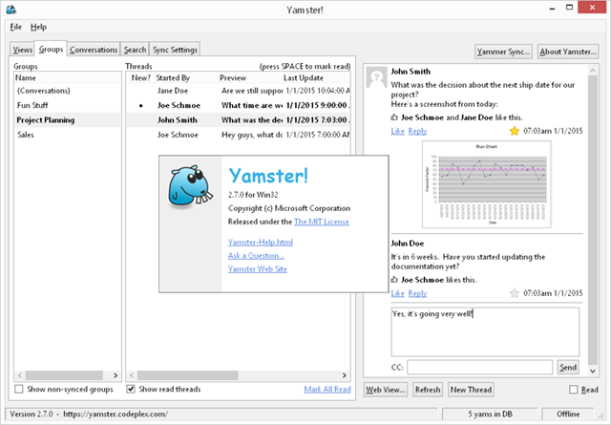Reply to John Smith's message

click(417, 131)
